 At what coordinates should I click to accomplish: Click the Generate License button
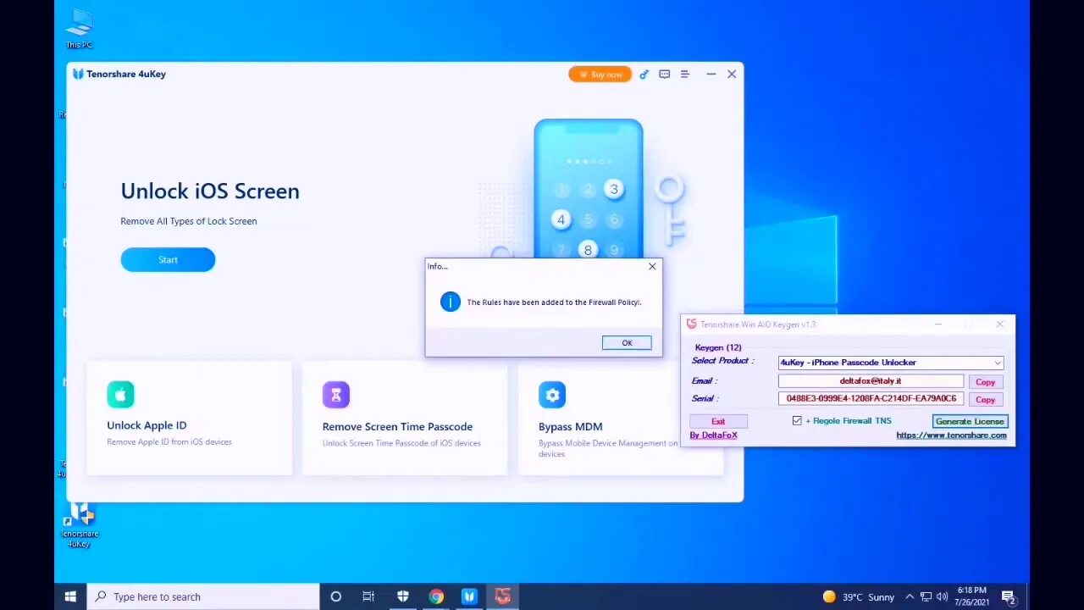[x=970, y=421]
